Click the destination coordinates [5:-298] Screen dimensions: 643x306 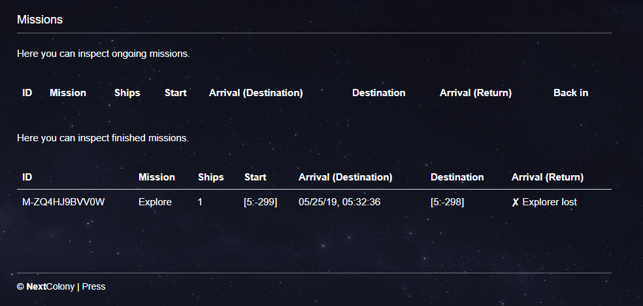448,202
